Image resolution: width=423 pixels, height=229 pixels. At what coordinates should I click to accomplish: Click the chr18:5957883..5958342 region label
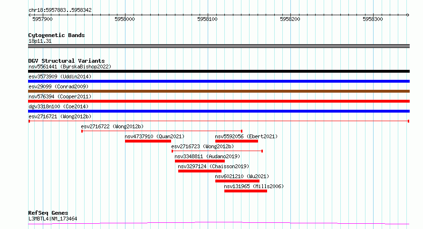click(x=60, y=10)
